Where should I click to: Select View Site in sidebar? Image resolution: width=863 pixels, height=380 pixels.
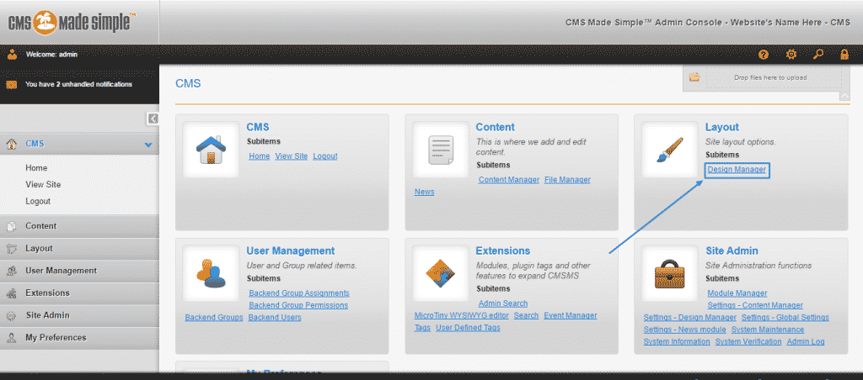pyautogui.click(x=43, y=184)
